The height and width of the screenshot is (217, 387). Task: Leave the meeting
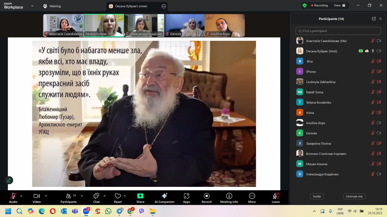coord(275,198)
